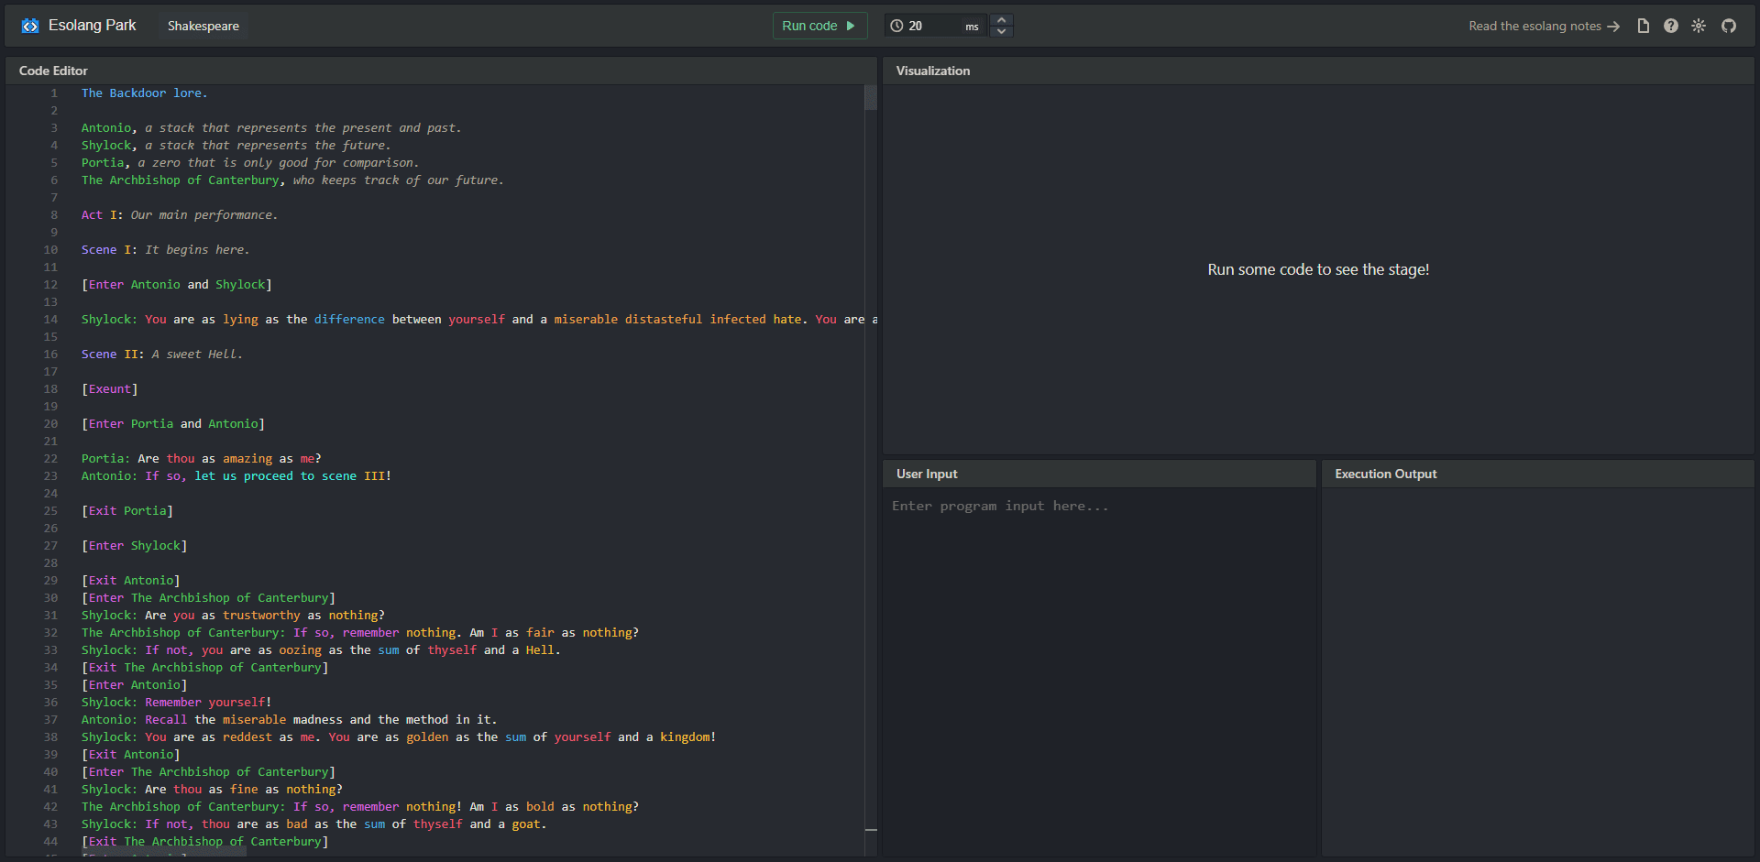The width and height of the screenshot is (1760, 862).
Task: Click the Execution Output panel header
Action: [x=1537, y=474]
